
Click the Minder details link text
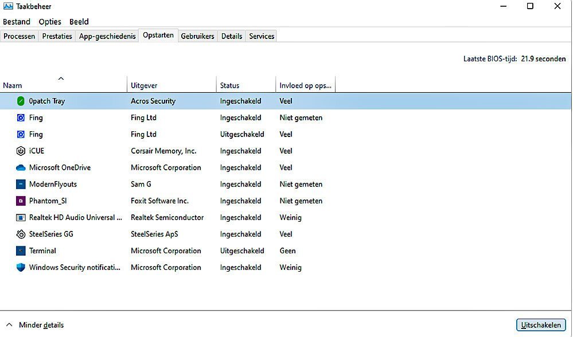[x=41, y=325]
